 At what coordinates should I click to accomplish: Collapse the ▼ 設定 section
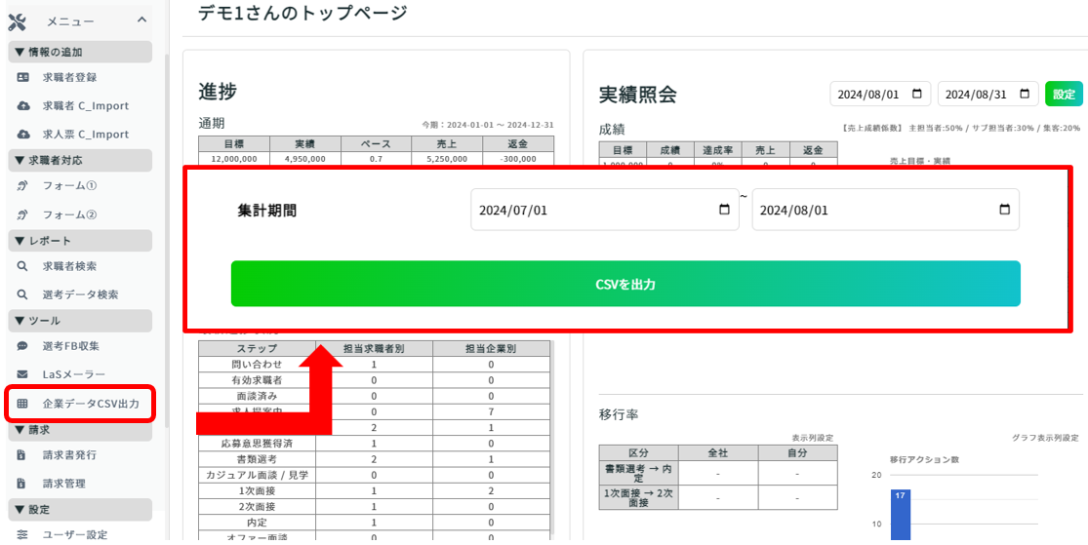pyautogui.click(x=80, y=510)
